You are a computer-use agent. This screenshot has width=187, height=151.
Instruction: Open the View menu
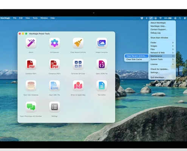(x=28, y=18)
